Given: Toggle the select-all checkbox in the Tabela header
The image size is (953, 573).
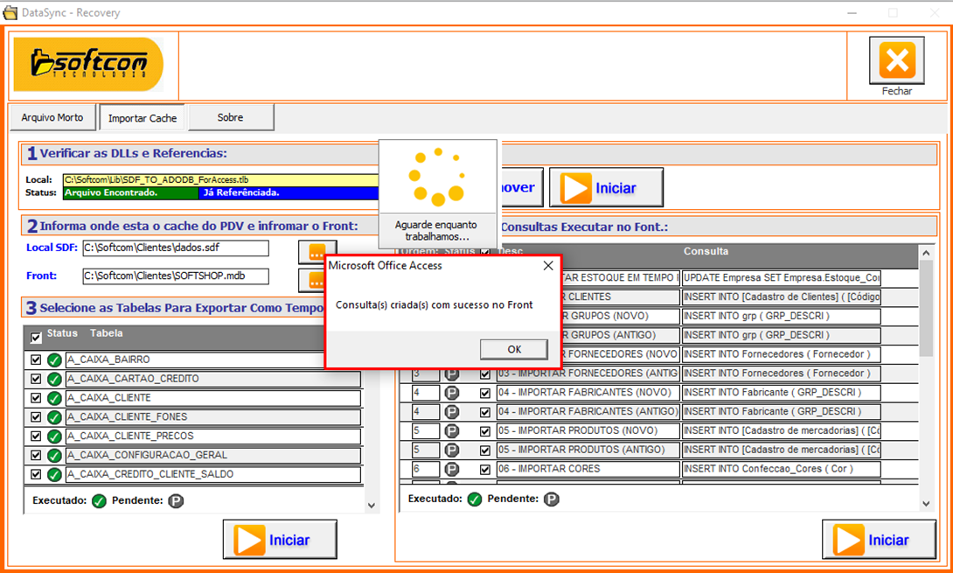Looking at the screenshot, I should (x=36, y=337).
